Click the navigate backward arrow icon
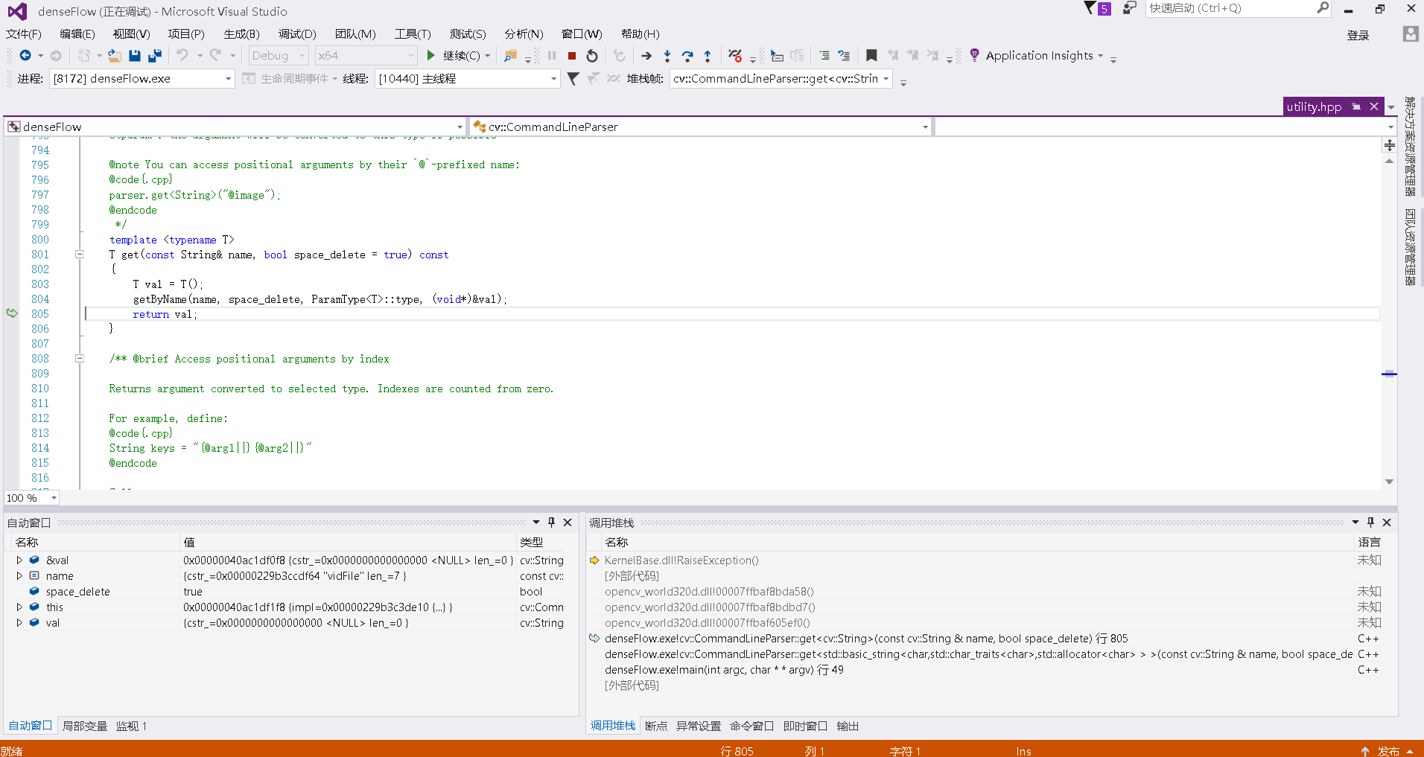This screenshot has height=757, width=1424. coord(25,56)
